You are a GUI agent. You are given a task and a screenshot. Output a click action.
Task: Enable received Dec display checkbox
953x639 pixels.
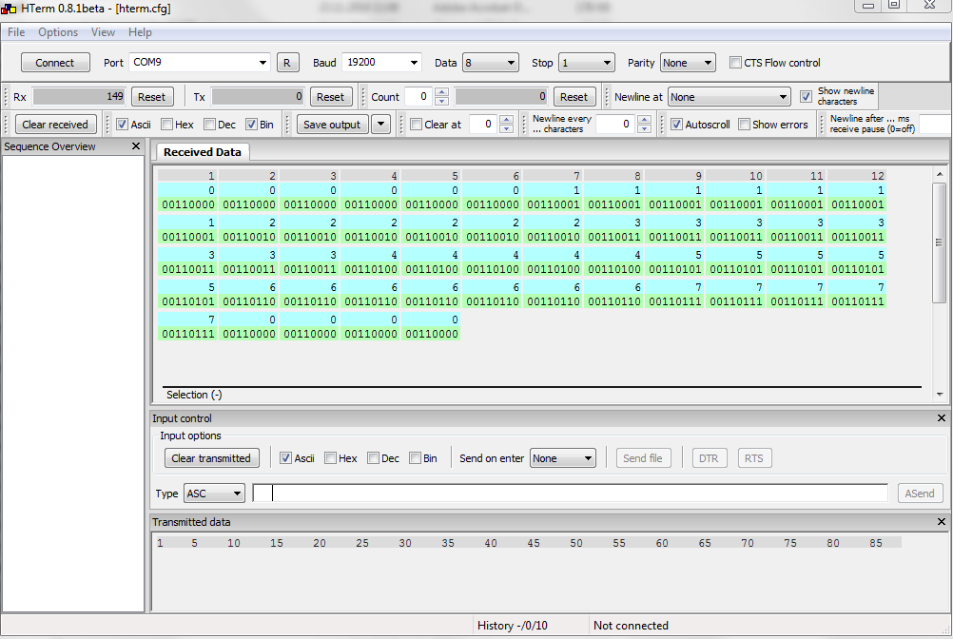(209, 125)
